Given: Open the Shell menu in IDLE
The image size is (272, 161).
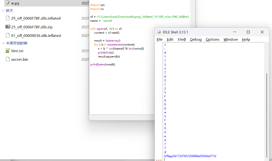Looking at the screenshot, I should point(181,40).
